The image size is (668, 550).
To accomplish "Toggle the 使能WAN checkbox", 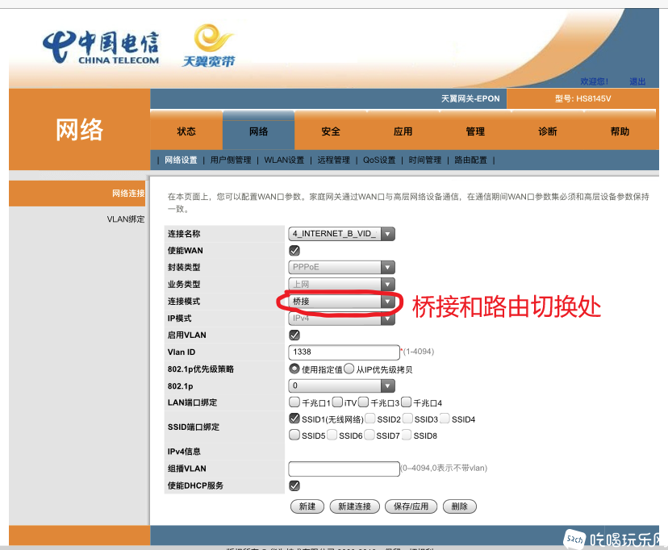I will tap(294, 250).
